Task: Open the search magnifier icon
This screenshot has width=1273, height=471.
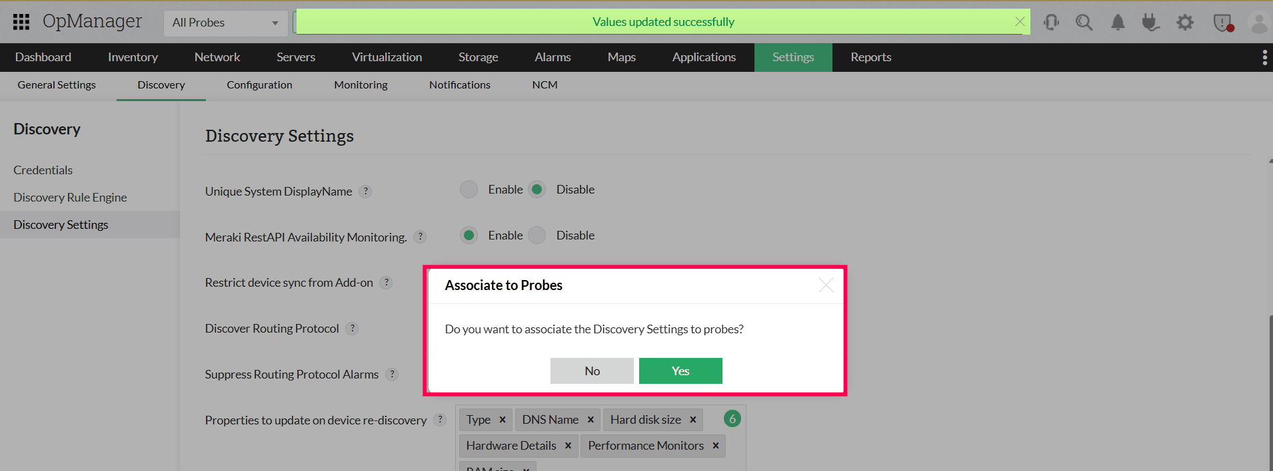Action: click(1084, 23)
